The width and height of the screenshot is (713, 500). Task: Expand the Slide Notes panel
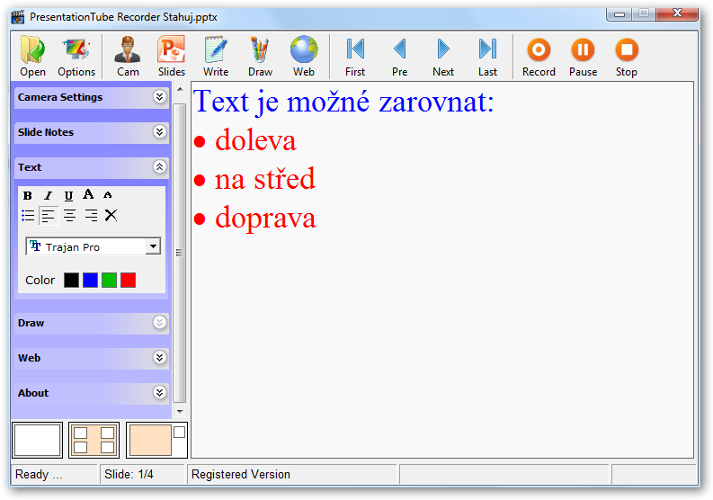tap(159, 132)
